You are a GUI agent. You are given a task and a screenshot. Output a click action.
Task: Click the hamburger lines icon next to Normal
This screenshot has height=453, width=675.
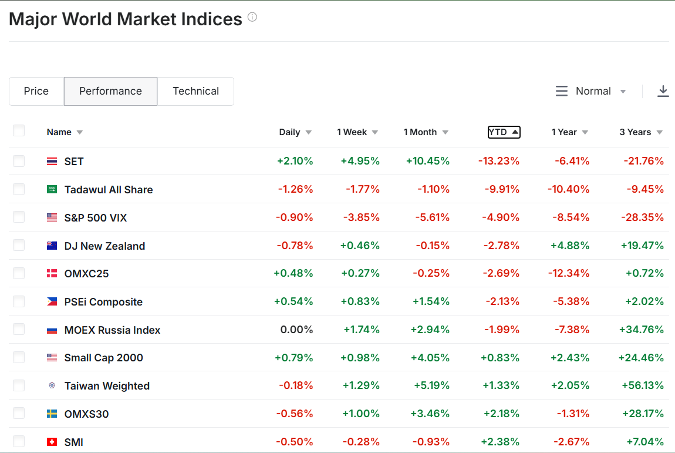561,91
